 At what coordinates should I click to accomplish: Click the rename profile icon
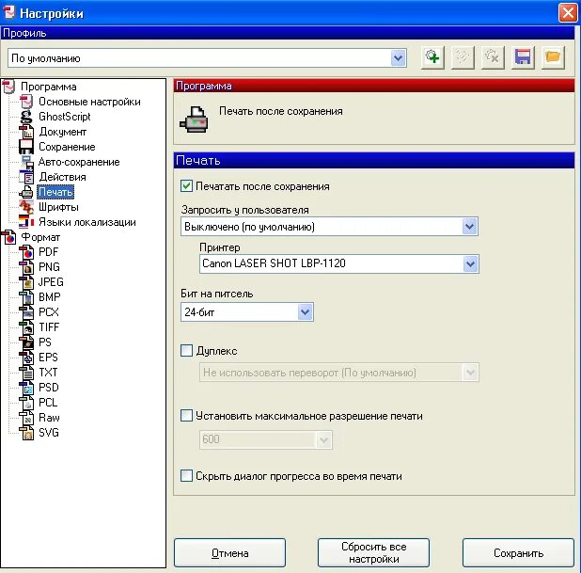tap(463, 57)
